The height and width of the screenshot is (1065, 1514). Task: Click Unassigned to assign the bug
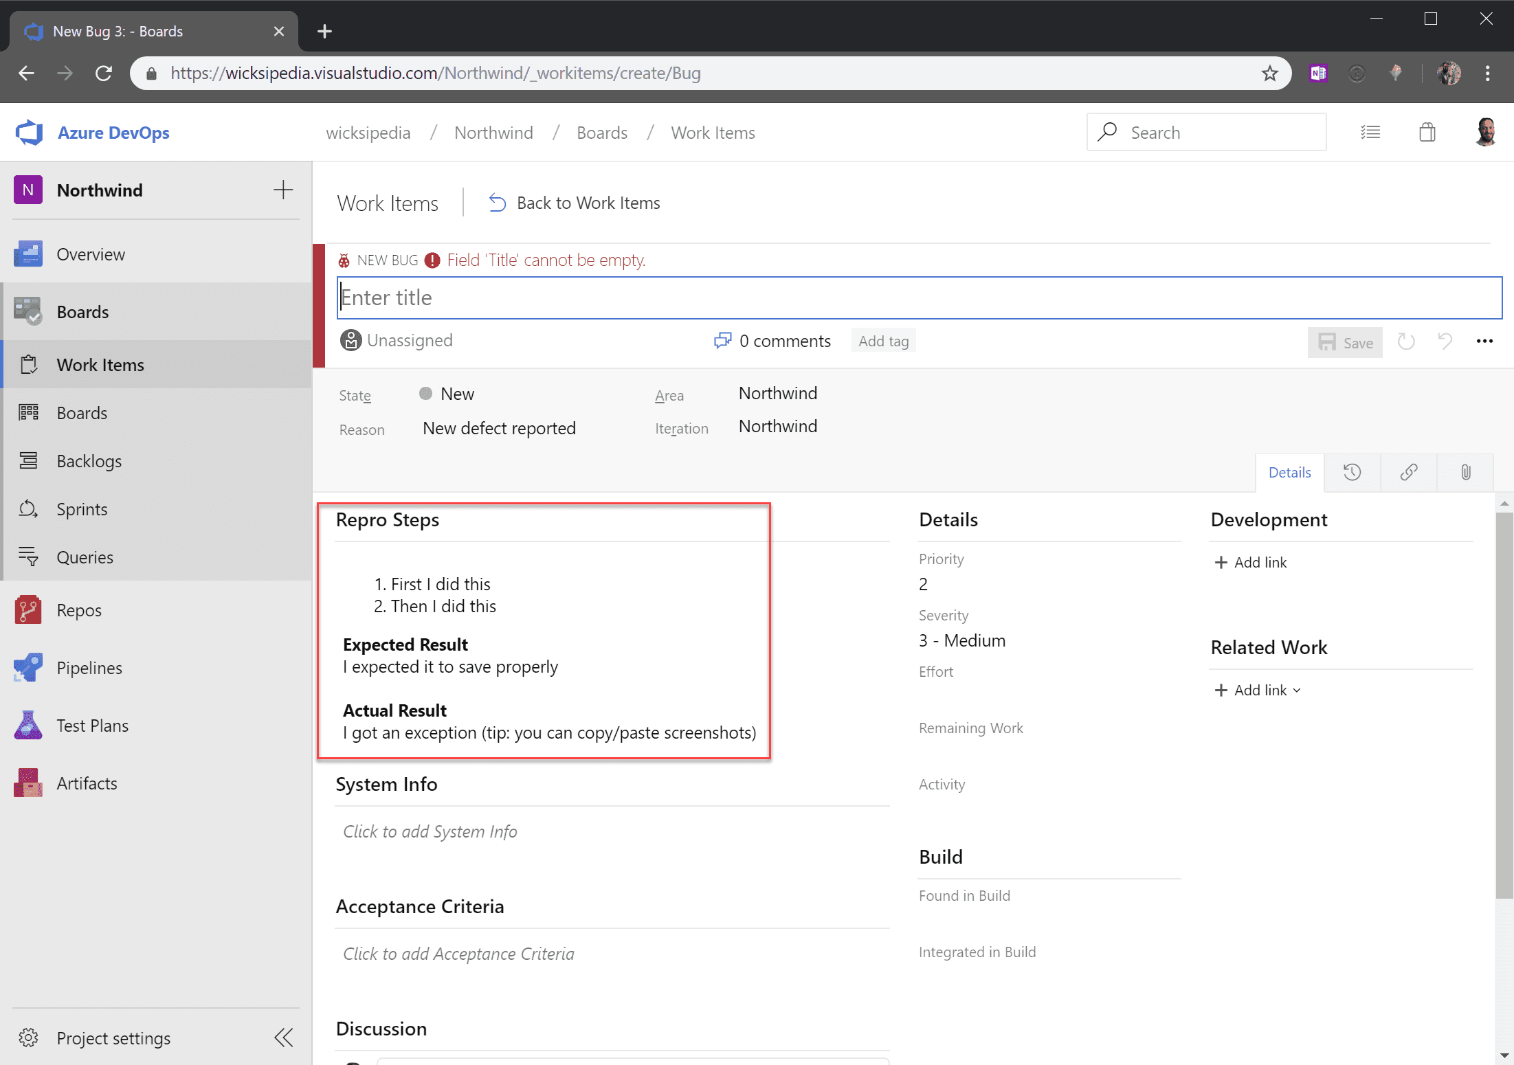(x=410, y=341)
